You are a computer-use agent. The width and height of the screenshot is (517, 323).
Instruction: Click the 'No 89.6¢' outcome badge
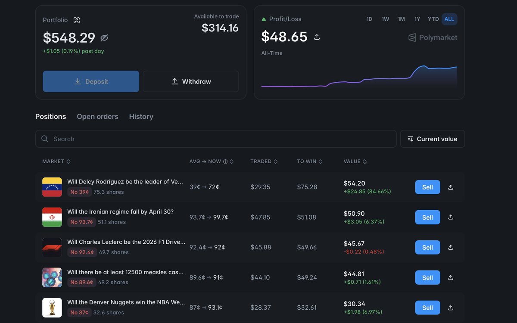click(x=81, y=283)
